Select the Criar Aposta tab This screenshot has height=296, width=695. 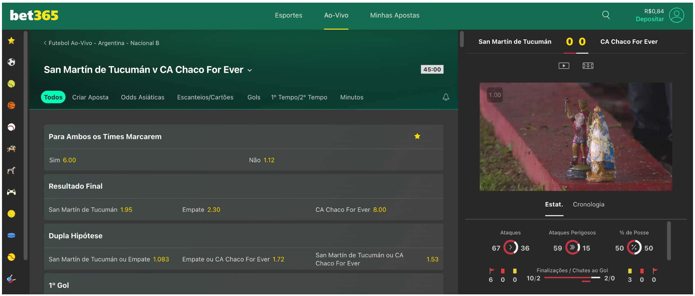point(90,97)
